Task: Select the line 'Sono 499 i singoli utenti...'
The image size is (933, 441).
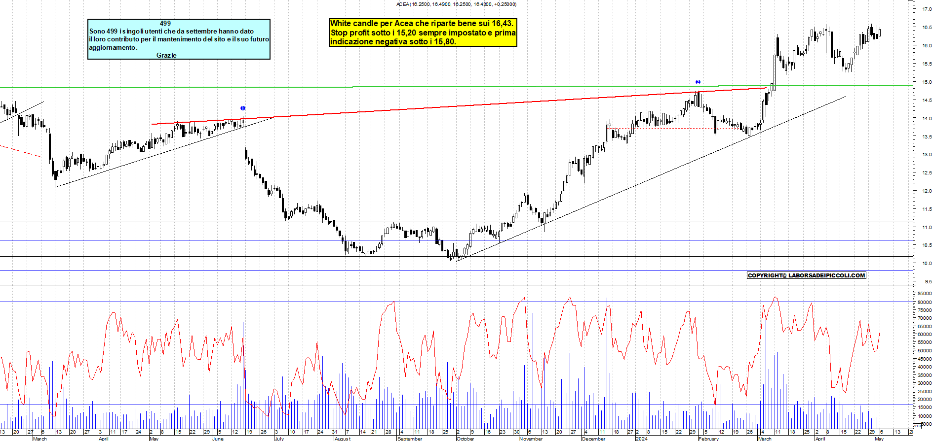Action: (172, 31)
